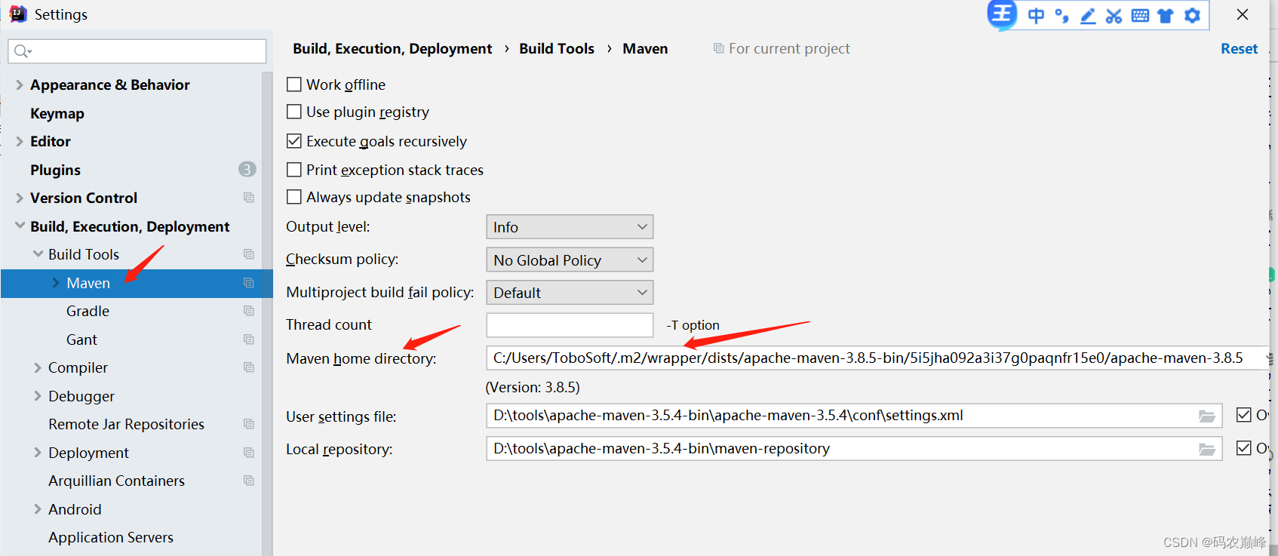The image size is (1278, 556).
Task: Open skin (shirt) icon in input toolbar
Action: (1166, 16)
